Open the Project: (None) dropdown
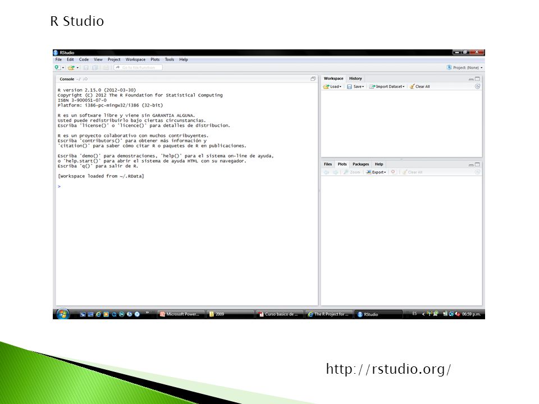 click(x=468, y=68)
